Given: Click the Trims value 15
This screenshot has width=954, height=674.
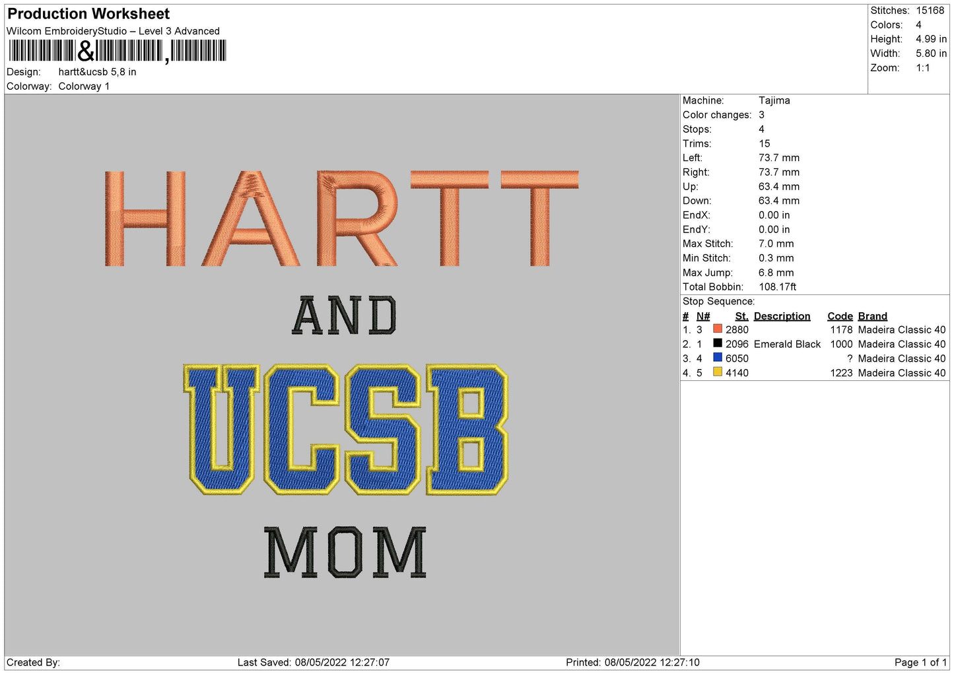Looking at the screenshot, I should [x=765, y=143].
